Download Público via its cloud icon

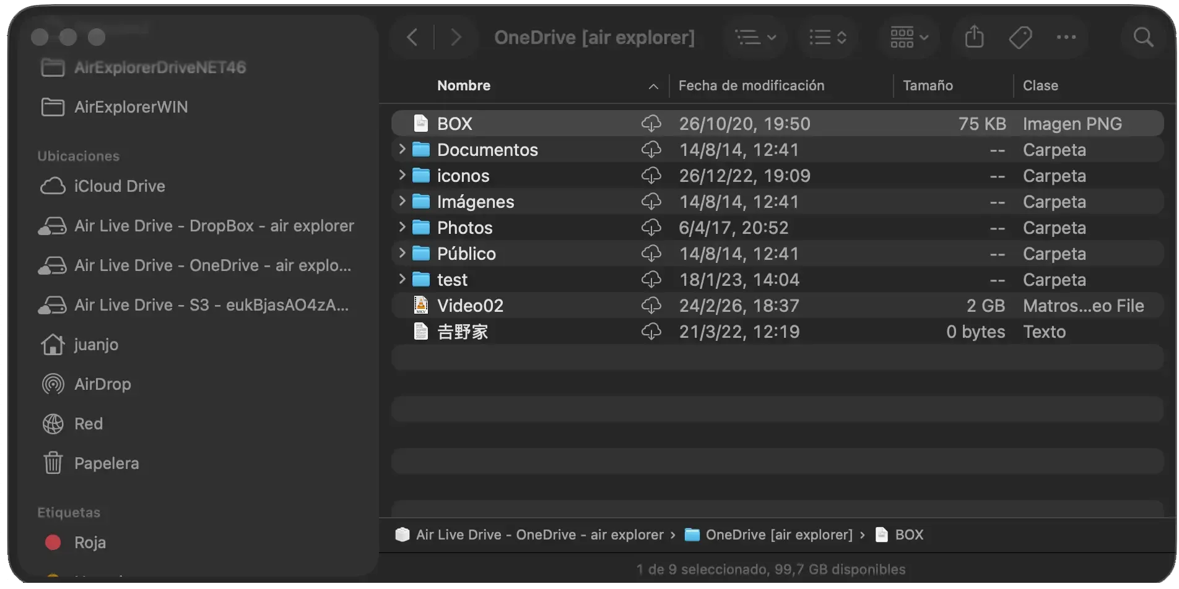[651, 253]
